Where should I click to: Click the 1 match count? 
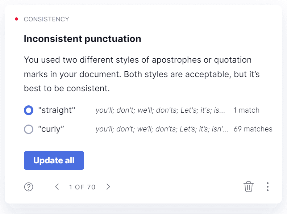pos(246,110)
